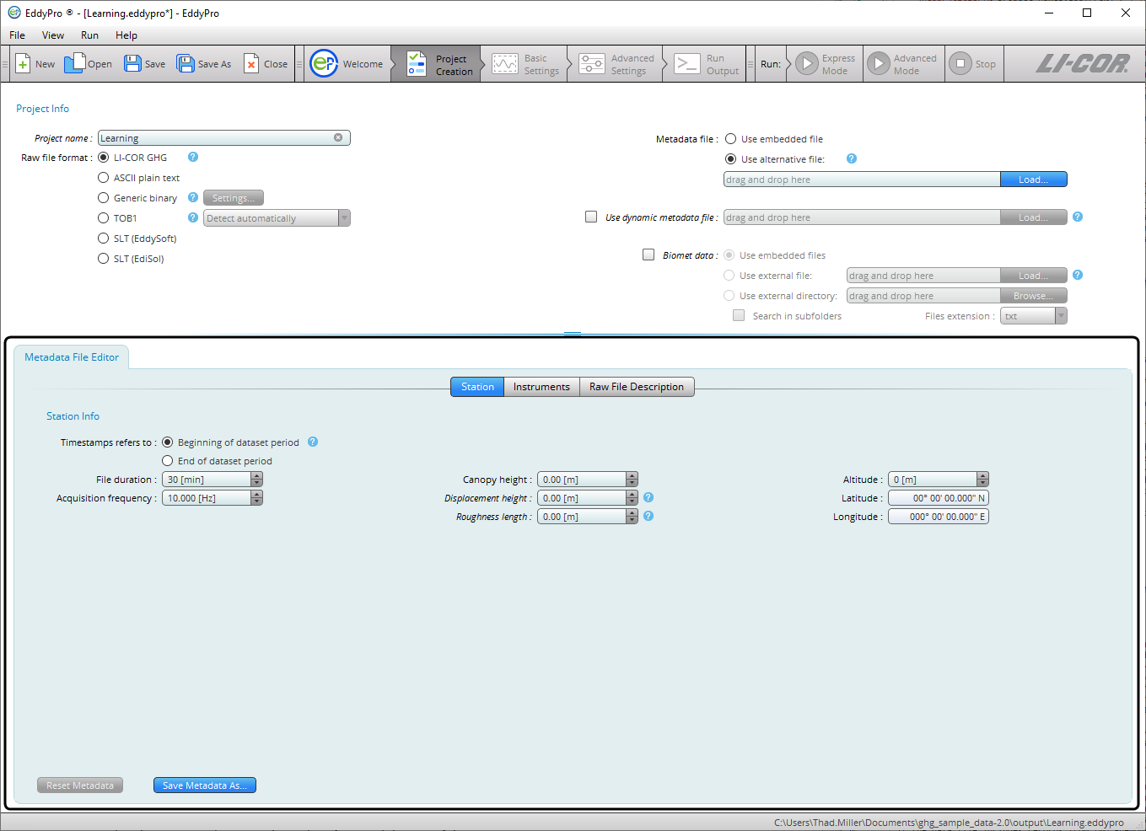Select Use embedded file for metadata

tap(731, 139)
